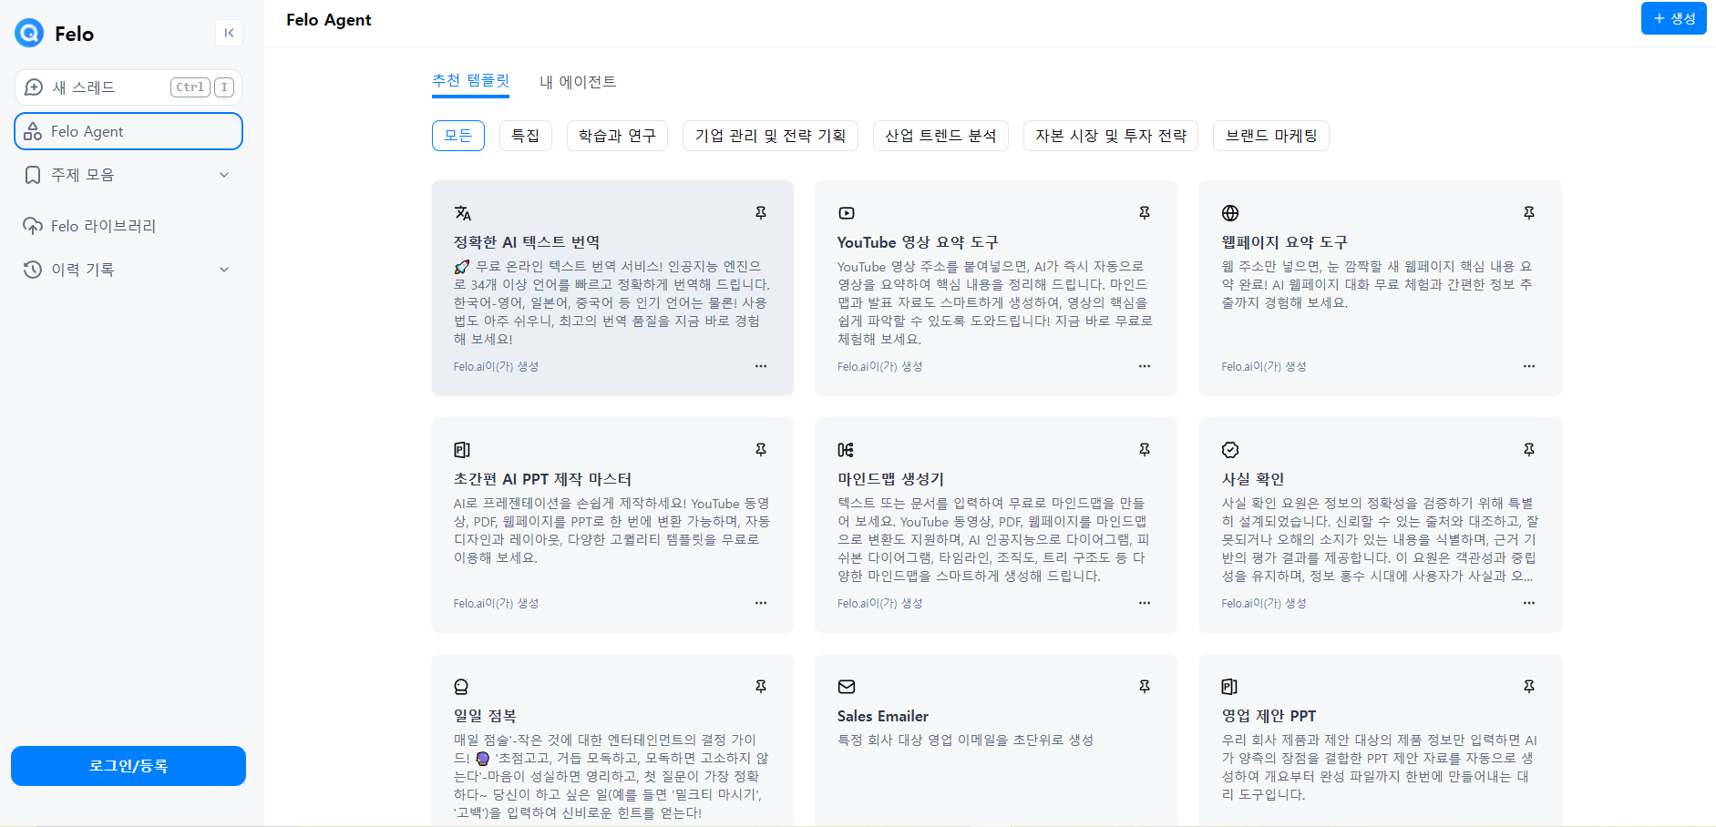
Task: Pin the 일일 점복 card
Action: pos(761,687)
